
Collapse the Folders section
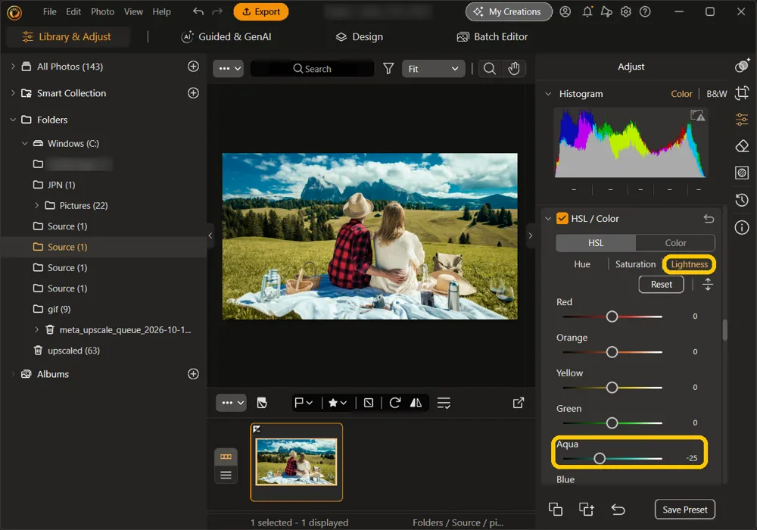(13, 119)
